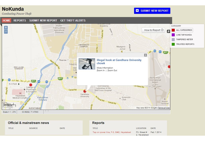Filter by Tampered Meter category

coord(182,39)
